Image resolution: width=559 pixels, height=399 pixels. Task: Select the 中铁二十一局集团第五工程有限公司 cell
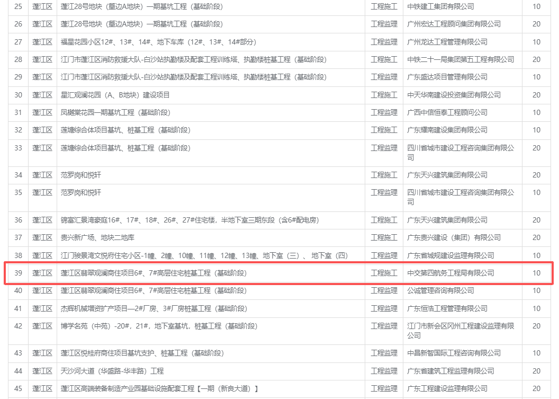click(461, 59)
